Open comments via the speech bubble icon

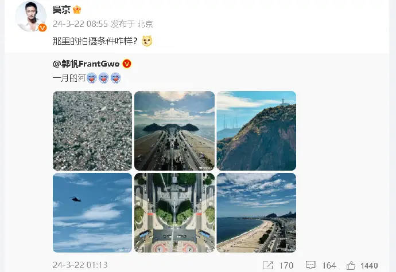[310, 265]
